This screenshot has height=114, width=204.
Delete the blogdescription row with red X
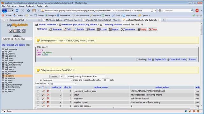point(48,102)
